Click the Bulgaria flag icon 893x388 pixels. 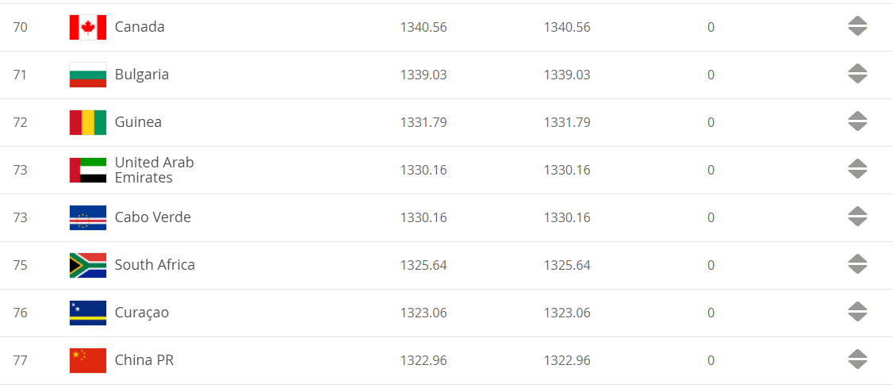pyautogui.click(x=88, y=75)
